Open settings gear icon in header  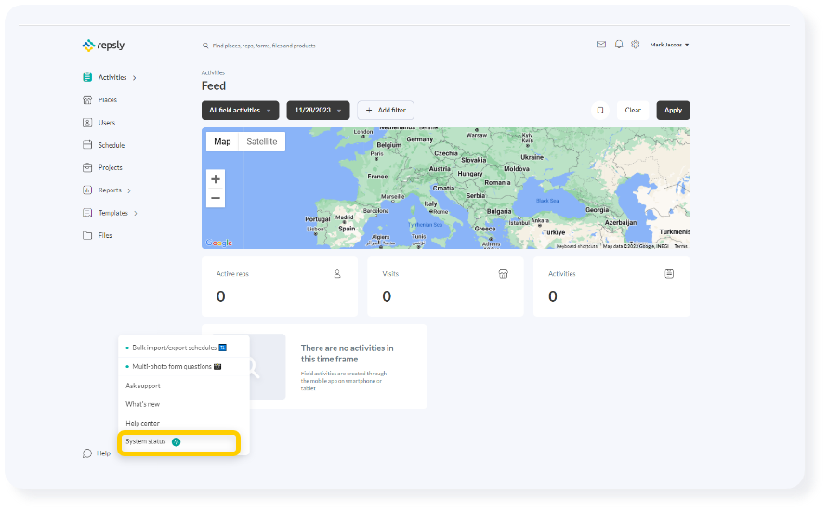coord(636,45)
